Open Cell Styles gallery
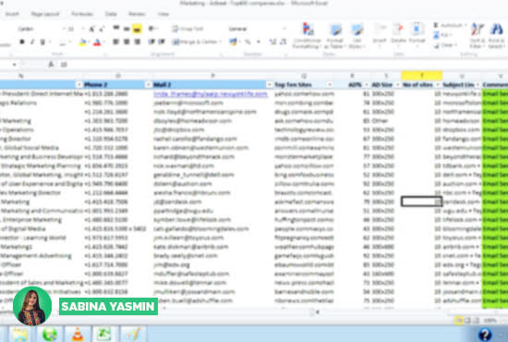 (357, 36)
